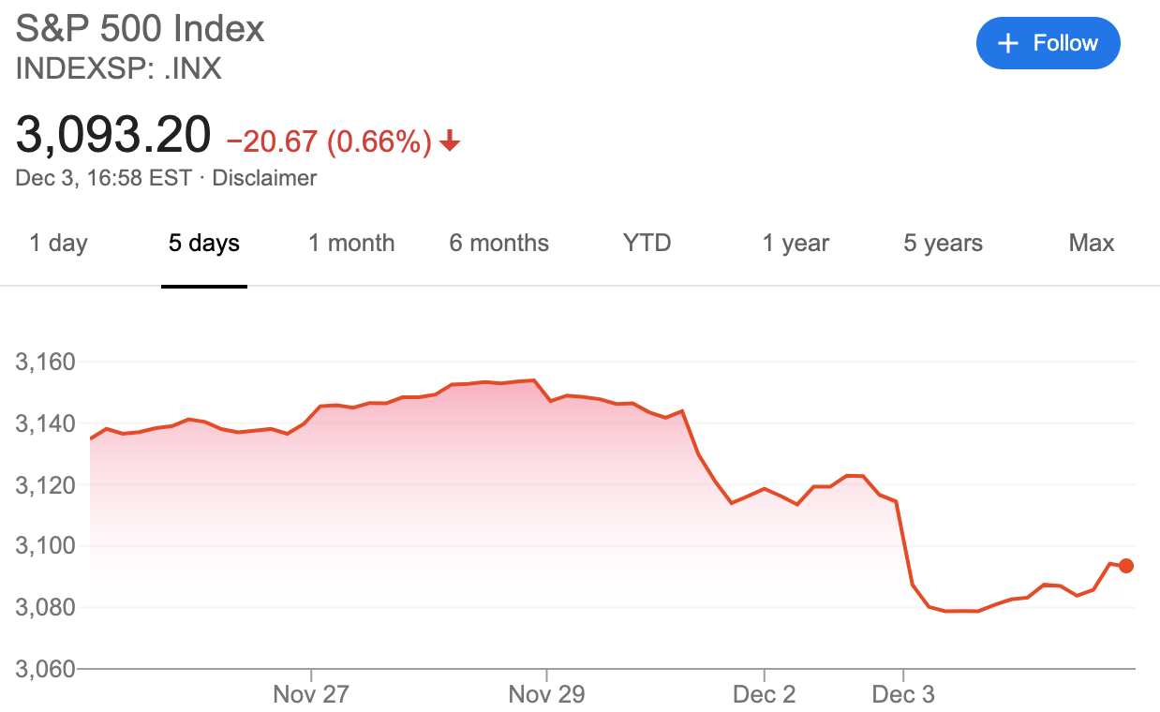
Task: Switch to the 6 months tab
Action: (x=499, y=244)
